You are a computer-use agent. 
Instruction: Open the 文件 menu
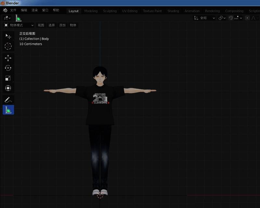tap(13, 11)
